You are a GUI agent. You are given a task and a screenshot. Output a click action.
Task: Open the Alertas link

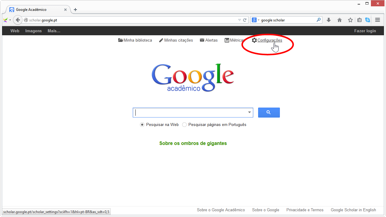211,40
